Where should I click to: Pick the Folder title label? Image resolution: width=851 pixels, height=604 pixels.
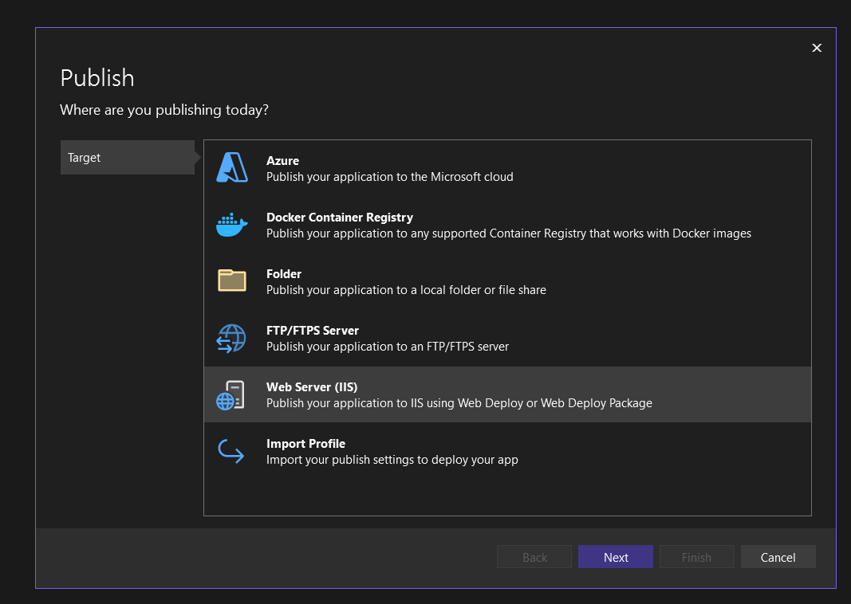pos(283,274)
